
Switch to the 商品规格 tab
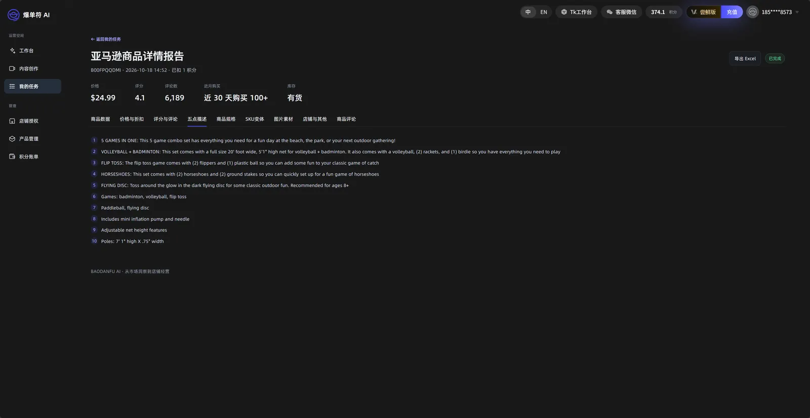[x=226, y=119]
